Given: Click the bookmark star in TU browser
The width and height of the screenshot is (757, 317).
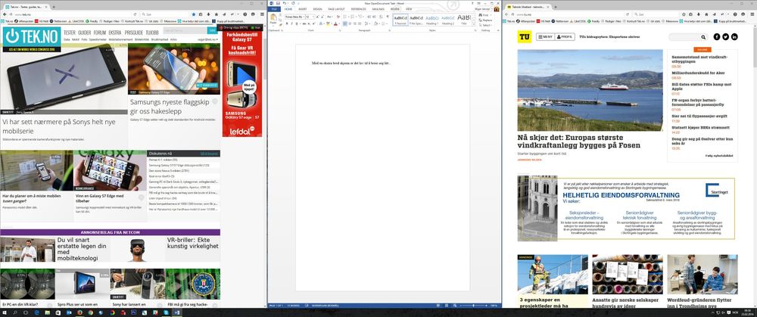Looking at the screenshot, I should 684,14.
